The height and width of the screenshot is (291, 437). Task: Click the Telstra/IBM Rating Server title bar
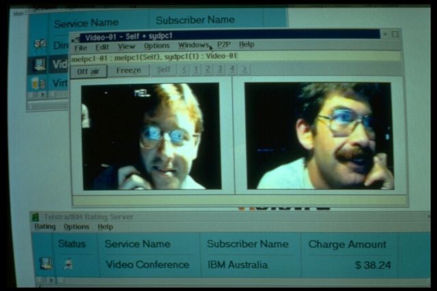(x=230, y=217)
